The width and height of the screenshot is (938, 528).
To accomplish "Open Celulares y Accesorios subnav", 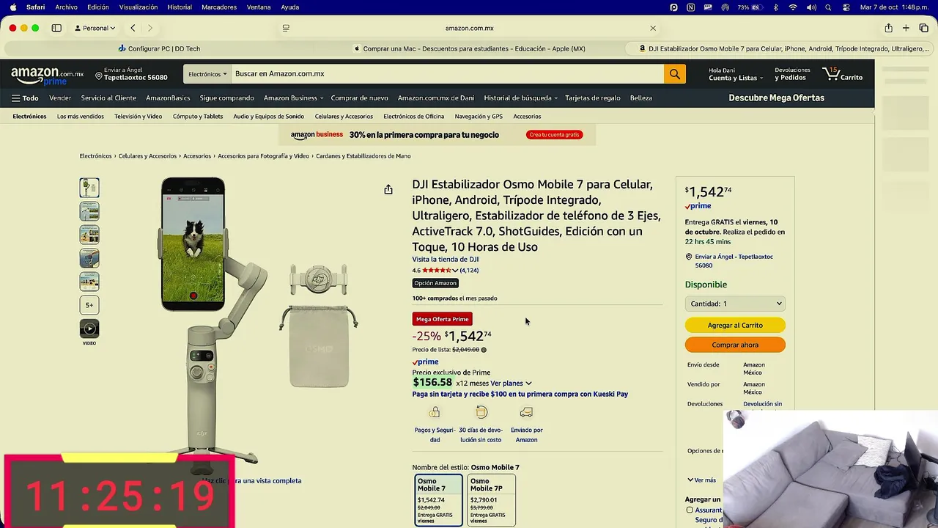I will [344, 117].
